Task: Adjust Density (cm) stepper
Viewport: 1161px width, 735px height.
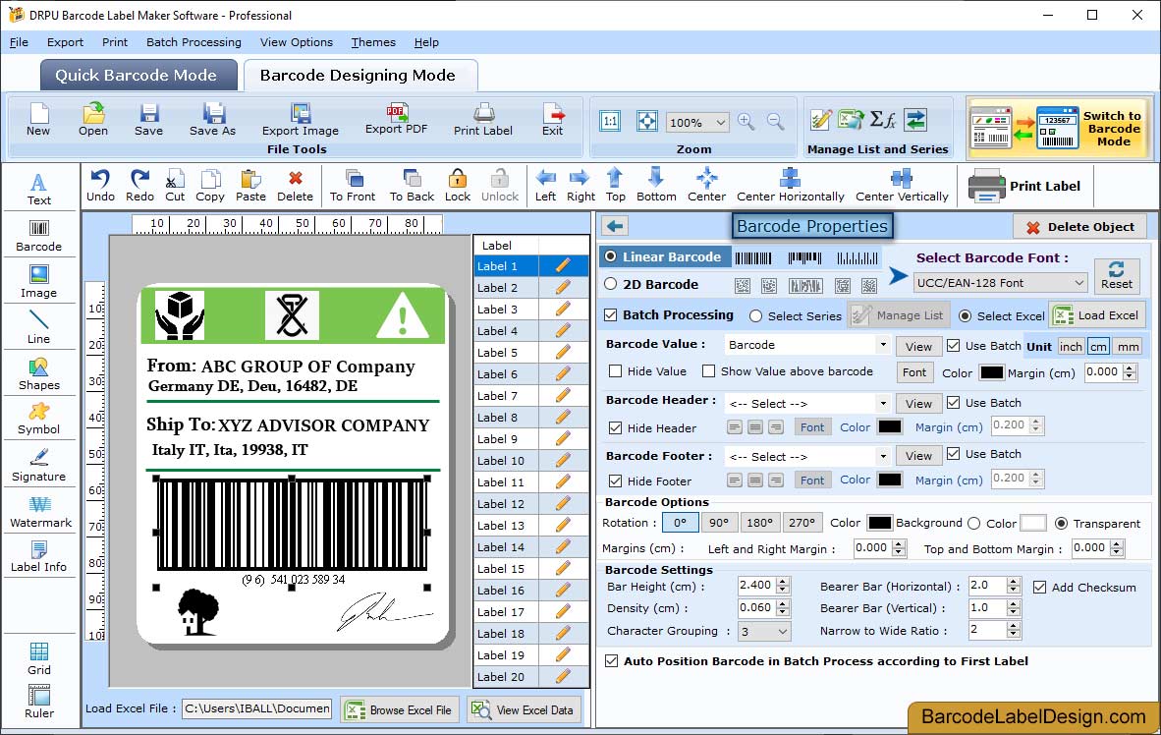Action: click(x=784, y=608)
